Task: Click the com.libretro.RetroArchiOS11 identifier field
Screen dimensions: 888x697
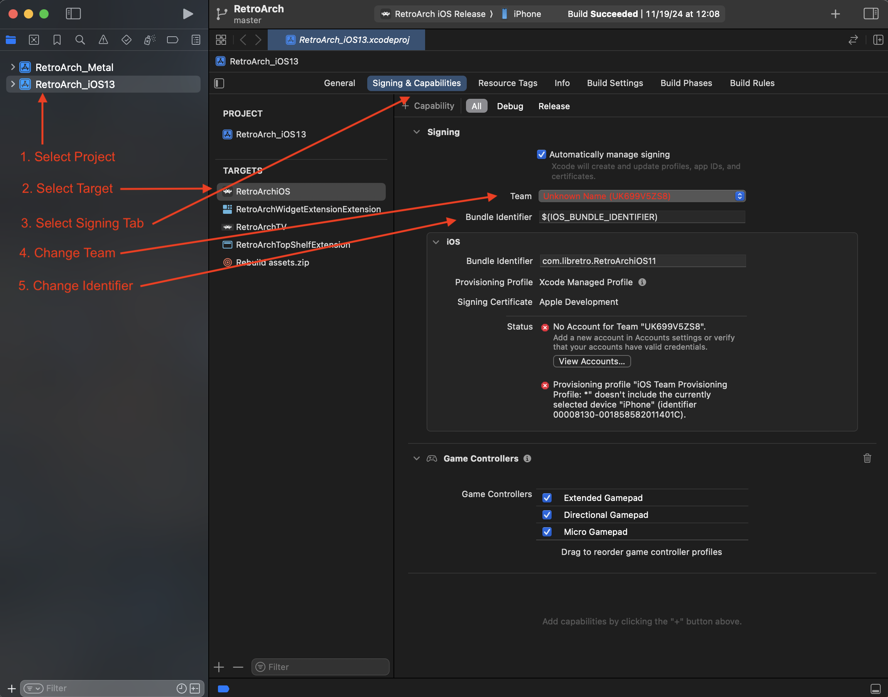Action: 643,261
